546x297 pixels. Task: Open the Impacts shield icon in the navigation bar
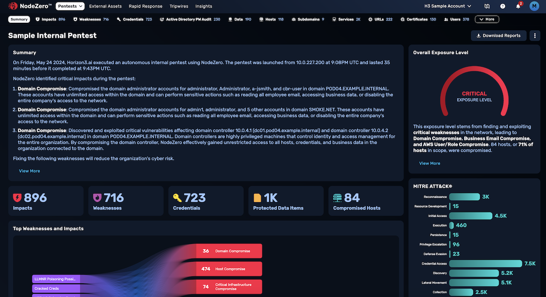pyautogui.click(x=37, y=19)
